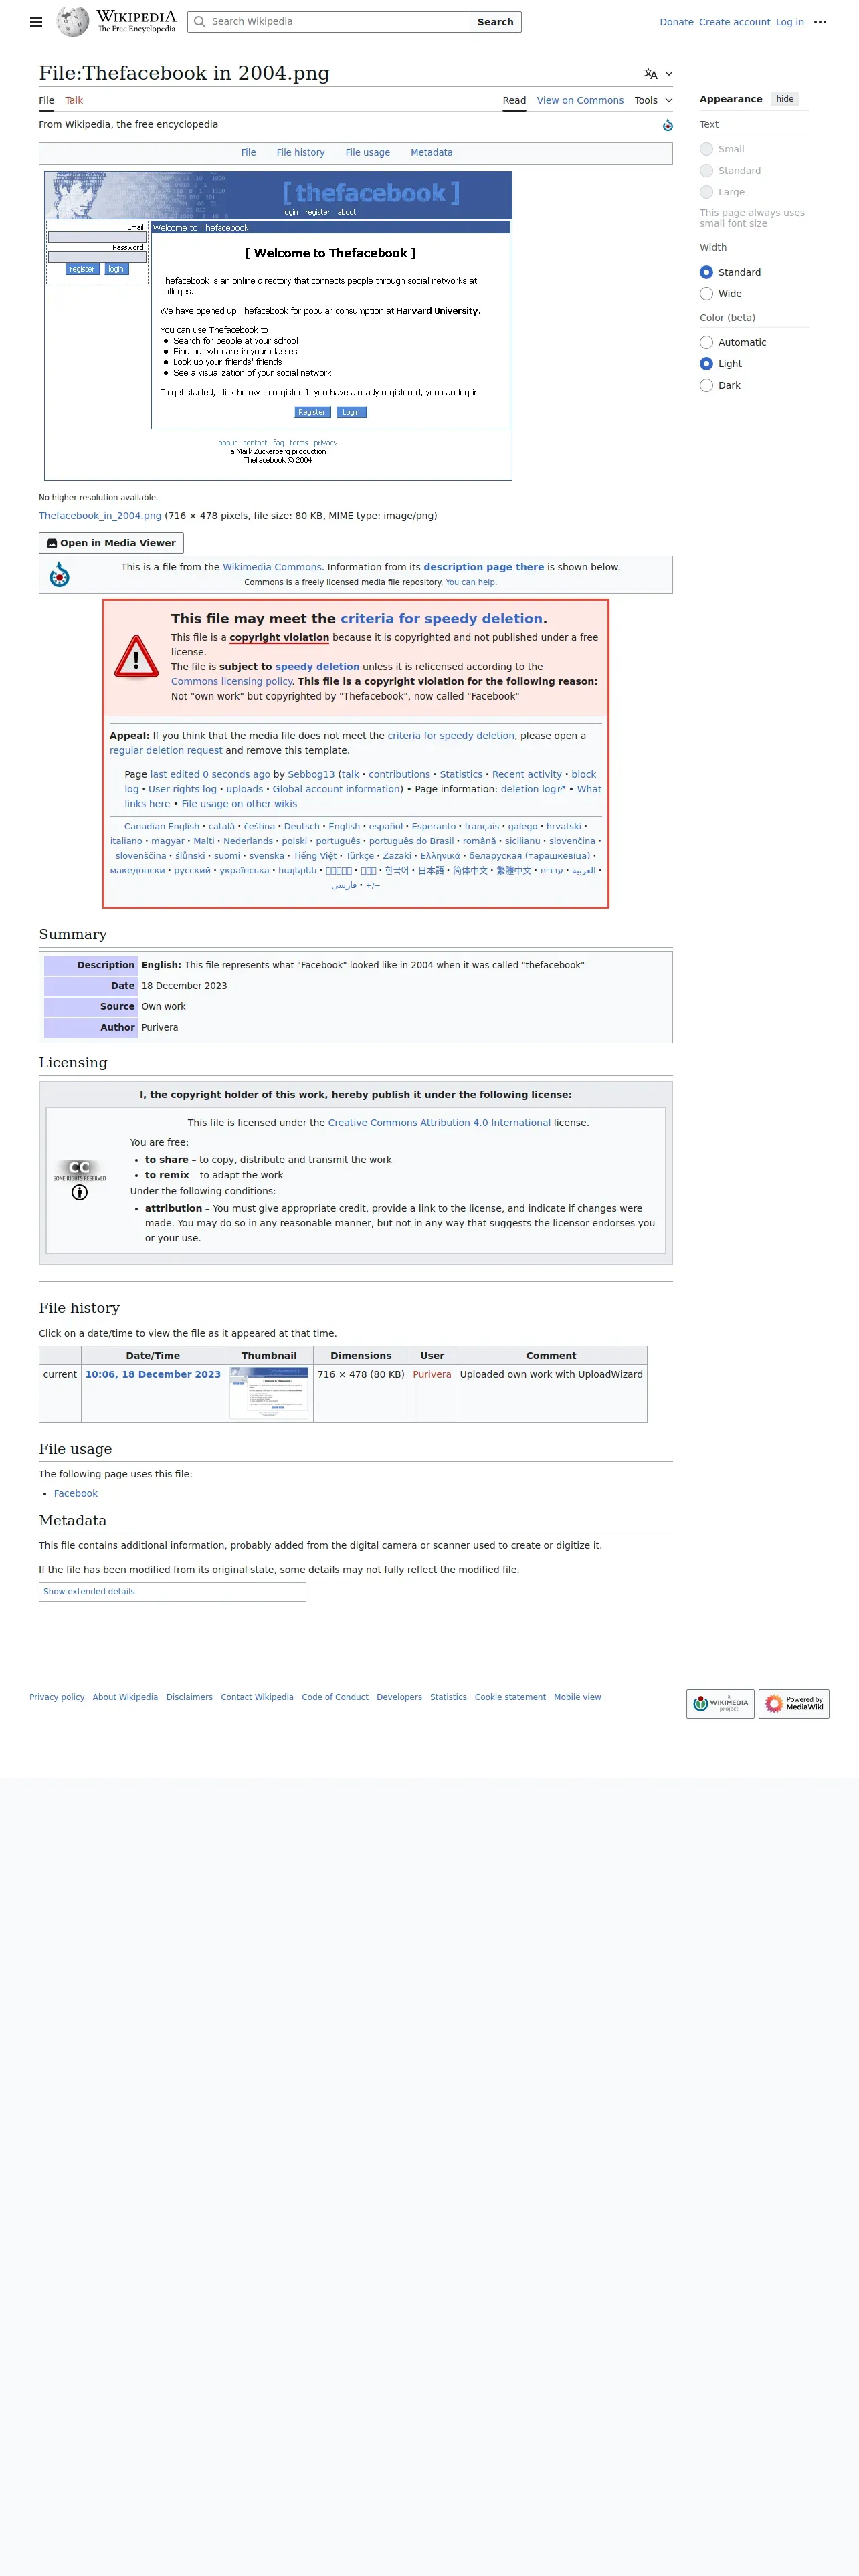Screen dimensions: 859x2576
Task: Open View on Commons tab
Action: [580, 101]
